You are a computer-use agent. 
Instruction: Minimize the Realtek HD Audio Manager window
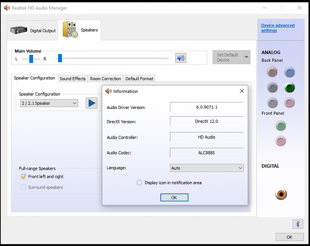coord(265,8)
